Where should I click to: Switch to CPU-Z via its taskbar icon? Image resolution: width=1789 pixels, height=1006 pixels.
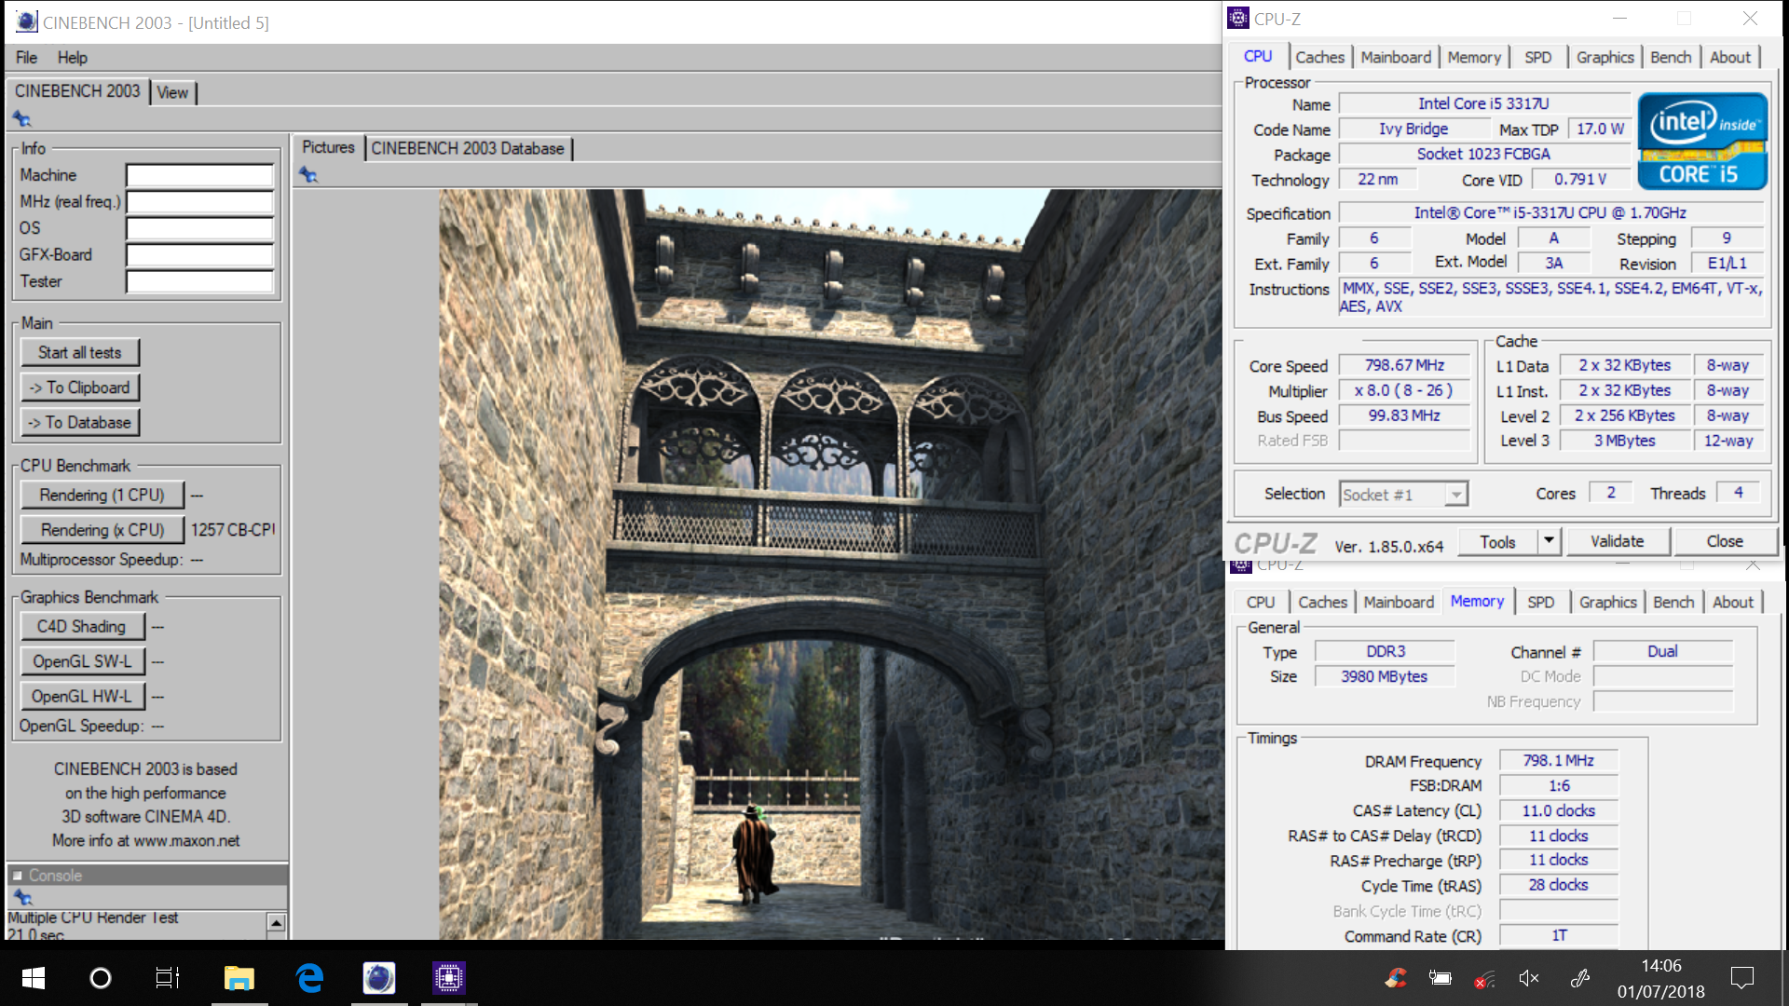[449, 978]
